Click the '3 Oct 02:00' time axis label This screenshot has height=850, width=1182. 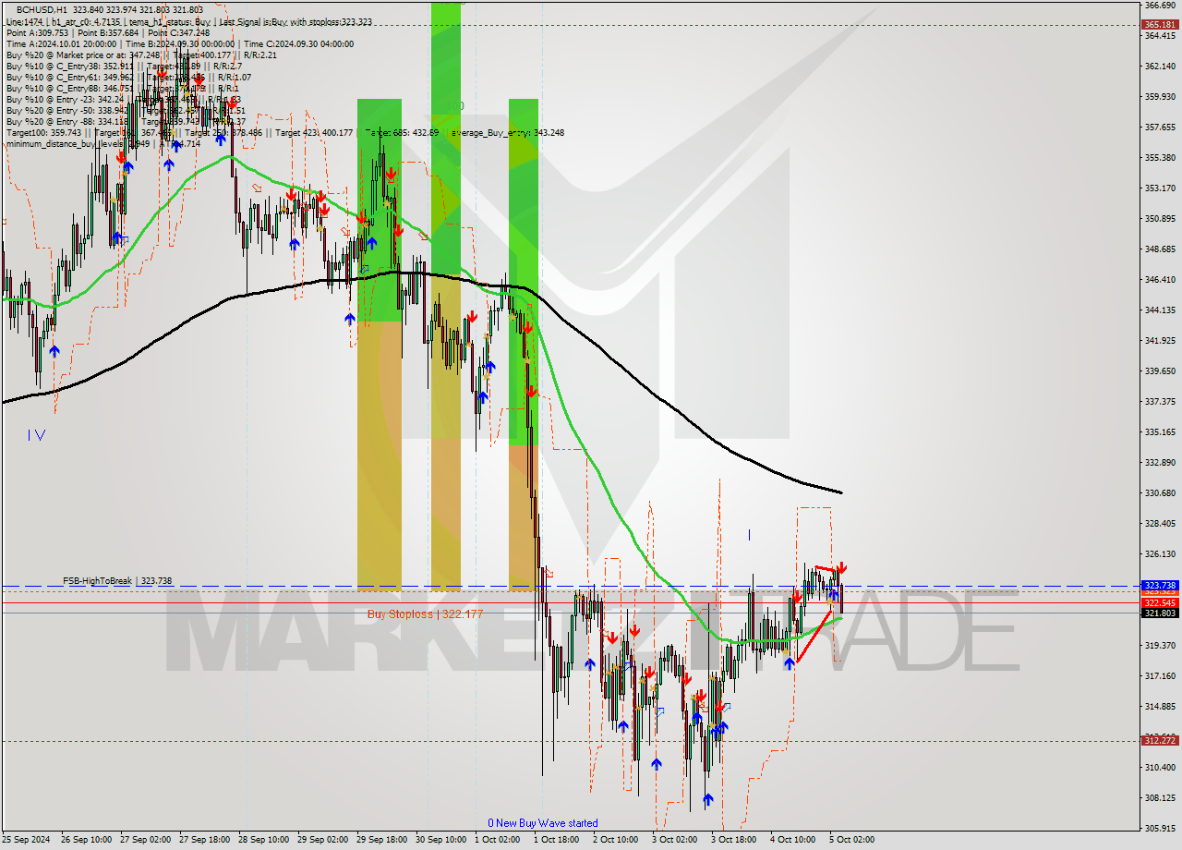(674, 840)
